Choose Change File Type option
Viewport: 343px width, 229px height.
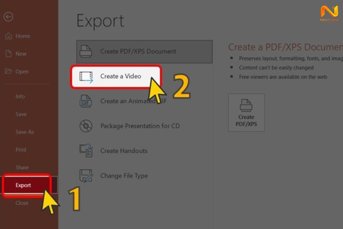pyautogui.click(x=144, y=176)
